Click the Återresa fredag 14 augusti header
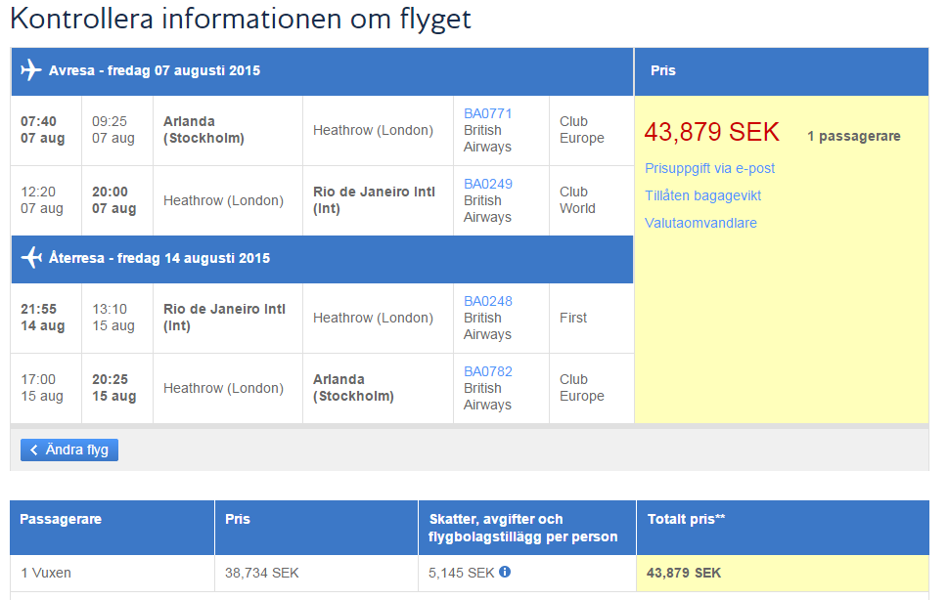 pyautogui.click(x=158, y=258)
